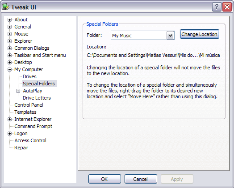Click the Tweak UI title bar icon
This screenshot has height=188, width=234.
point(6,7)
